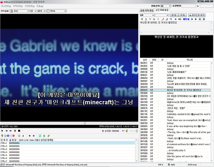Pause the video playback
The image size is (214, 167).
coord(15,131)
